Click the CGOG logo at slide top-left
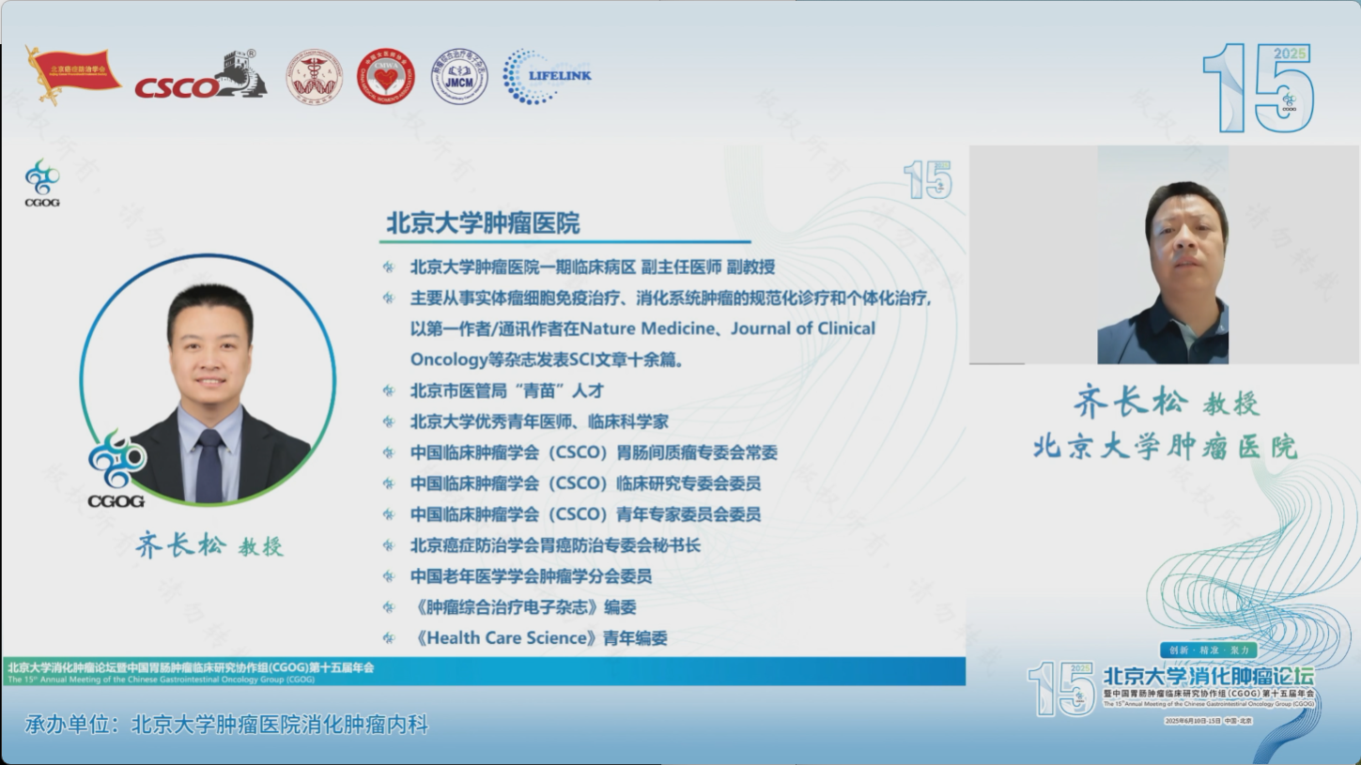 42,182
